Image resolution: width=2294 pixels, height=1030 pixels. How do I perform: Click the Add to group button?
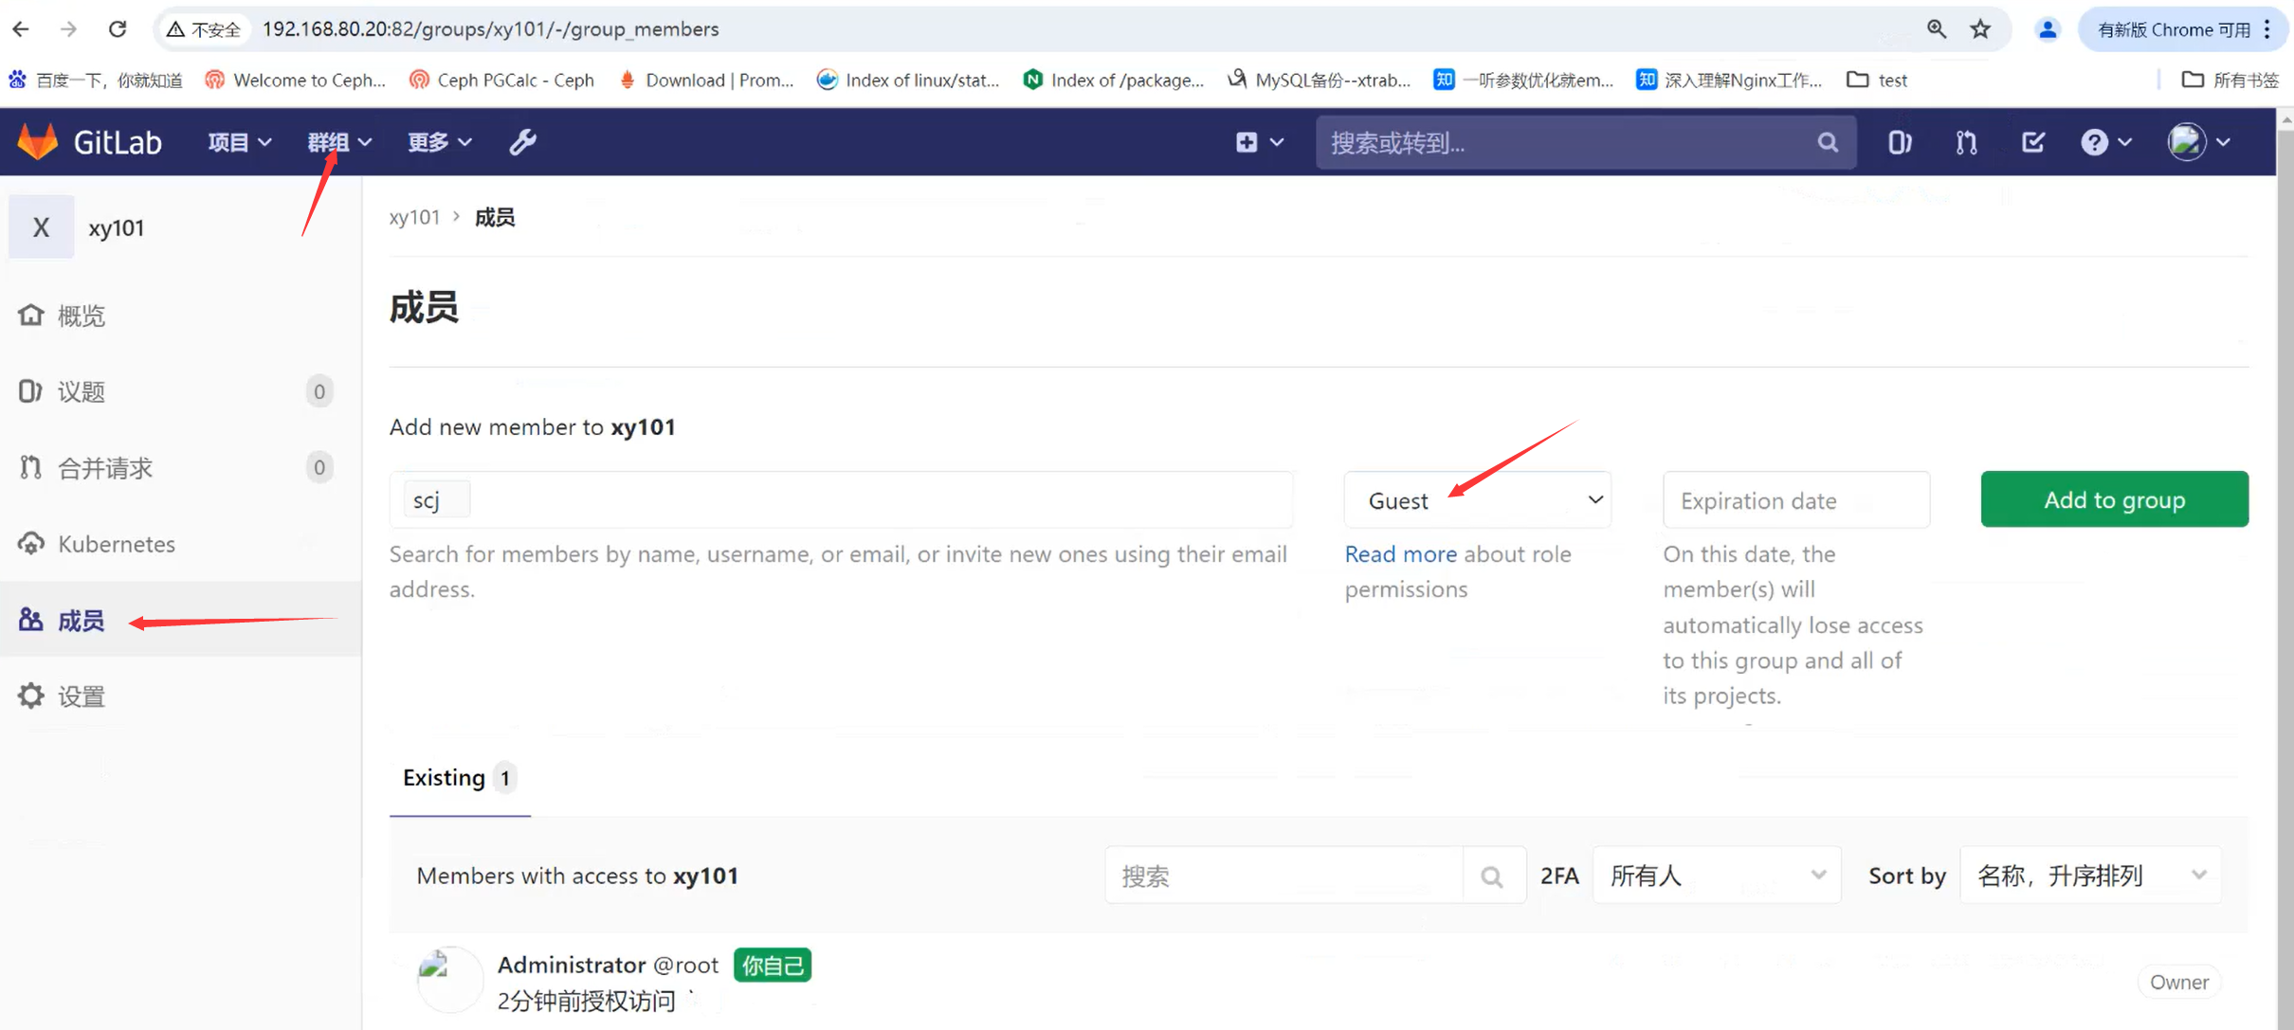2114,499
